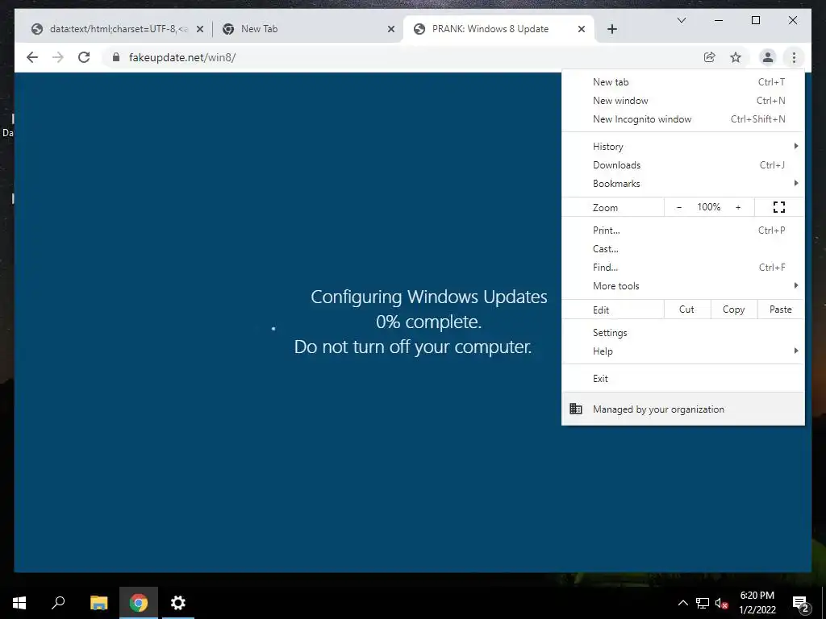Open Downloads from the menu
This screenshot has height=619, width=826.
point(683,164)
